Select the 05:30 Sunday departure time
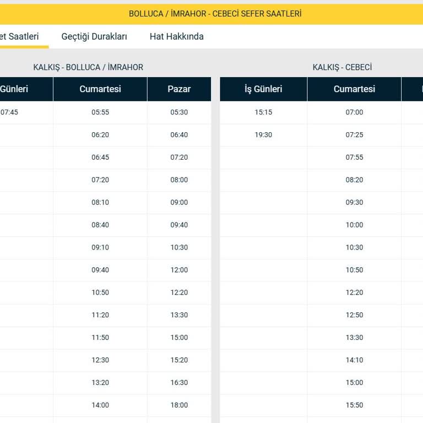The height and width of the screenshot is (423, 423). (179, 112)
